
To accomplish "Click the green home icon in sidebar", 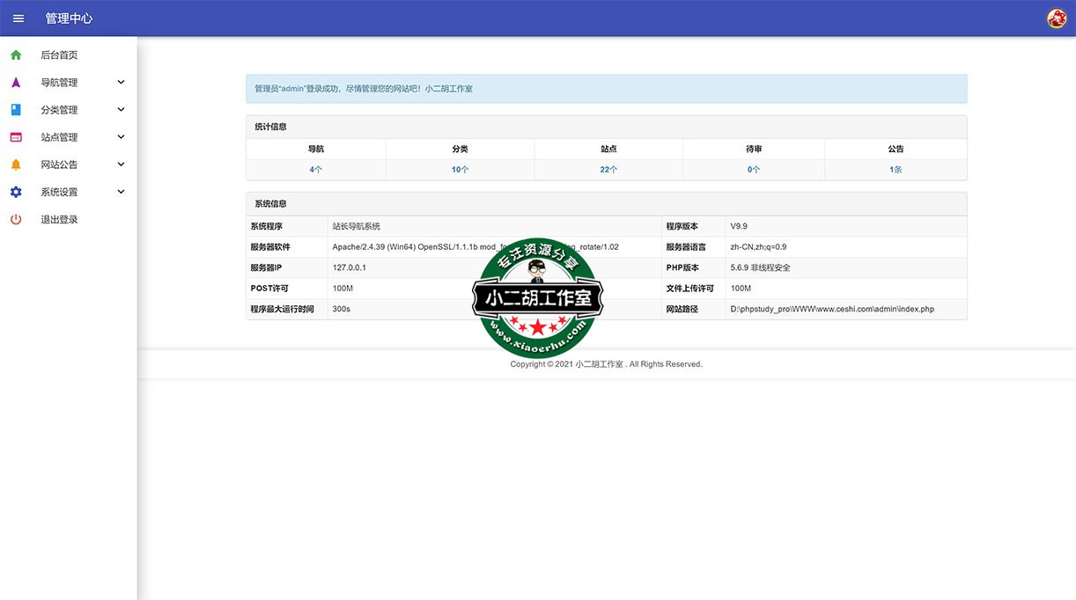I will [x=16, y=55].
